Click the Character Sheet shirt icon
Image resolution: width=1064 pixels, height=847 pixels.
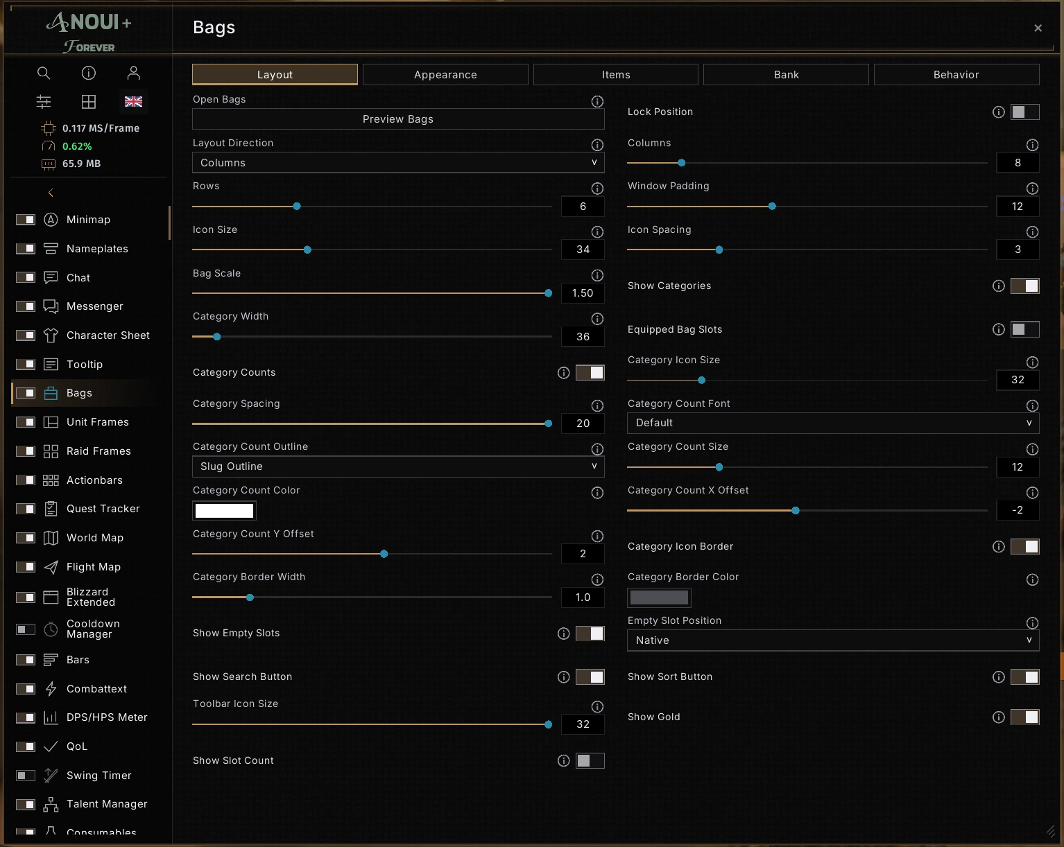51,335
